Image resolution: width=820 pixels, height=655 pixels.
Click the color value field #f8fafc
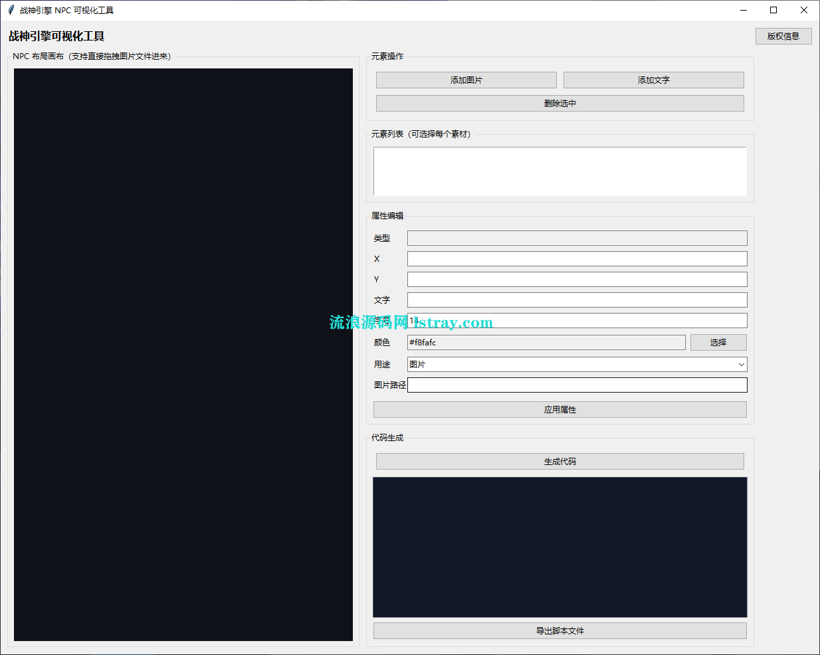pyautogui.click(x=546, y=342)
